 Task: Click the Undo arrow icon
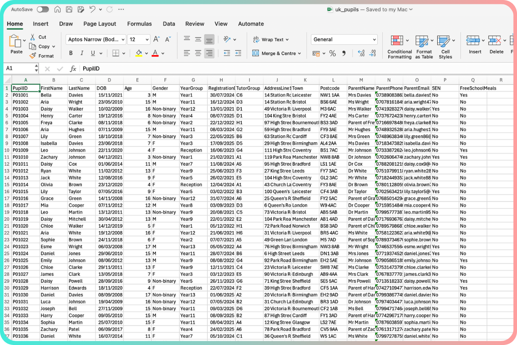click(92, 9)
